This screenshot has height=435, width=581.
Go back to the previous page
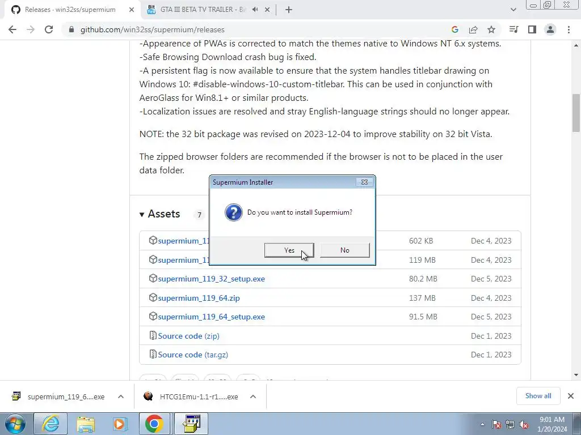click(x=12, y=29)
